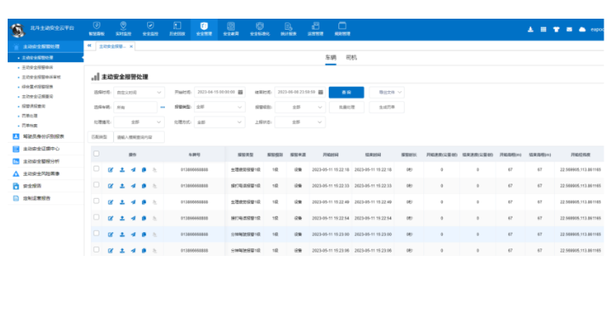
Task: Click the blue 查询 query button
Action: click(x=346, y=92)
